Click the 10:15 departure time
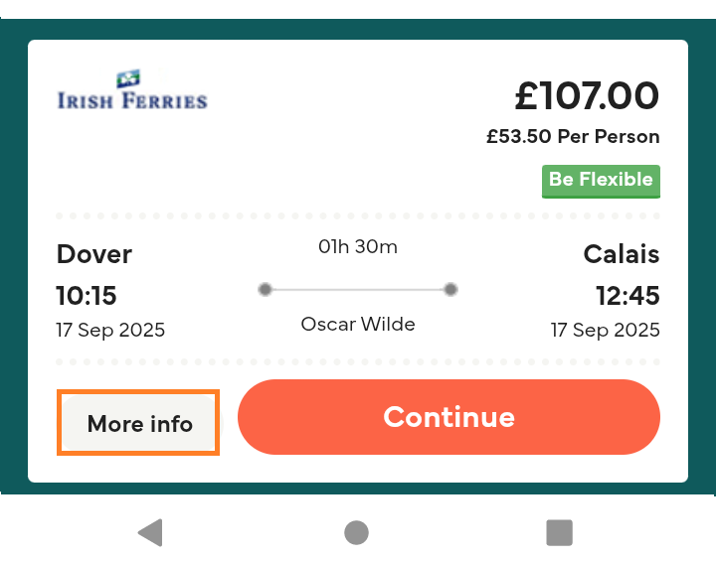The image size is (716, 561). click(87, 295)
